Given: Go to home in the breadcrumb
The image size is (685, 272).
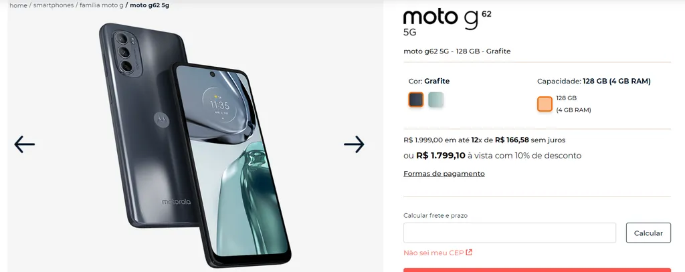Looking at the screenshot, I should point(18,5).
